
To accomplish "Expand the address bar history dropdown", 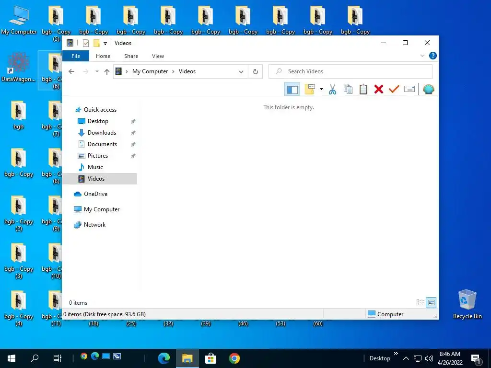I will [241, 72].
